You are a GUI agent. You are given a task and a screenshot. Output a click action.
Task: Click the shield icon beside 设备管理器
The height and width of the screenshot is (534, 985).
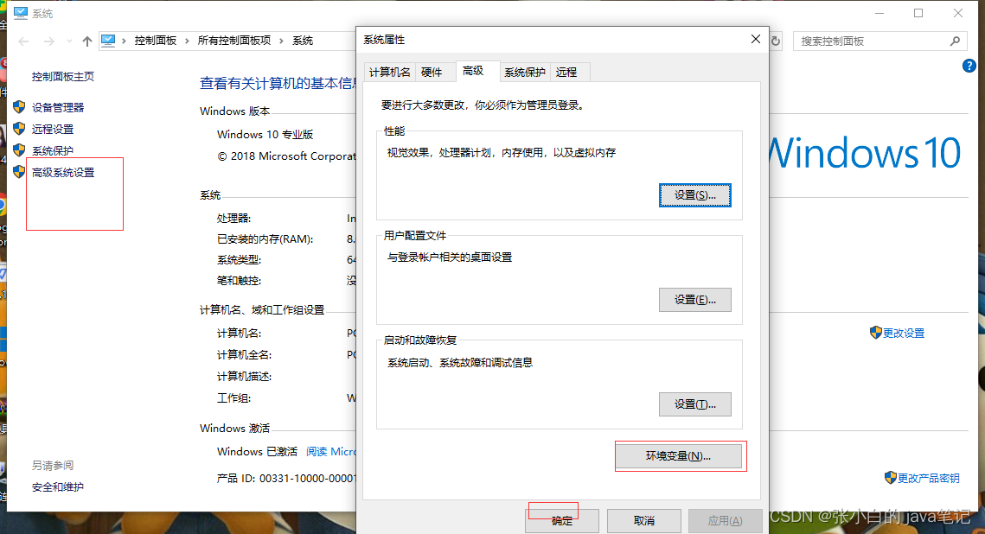20,107
